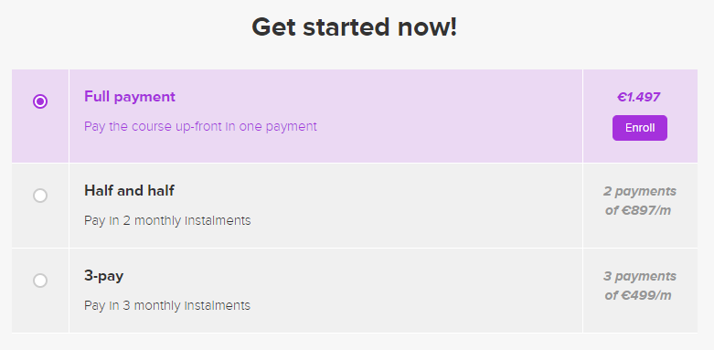
Task: Click the 'Full payment' title text
Action: coord(130,97)
